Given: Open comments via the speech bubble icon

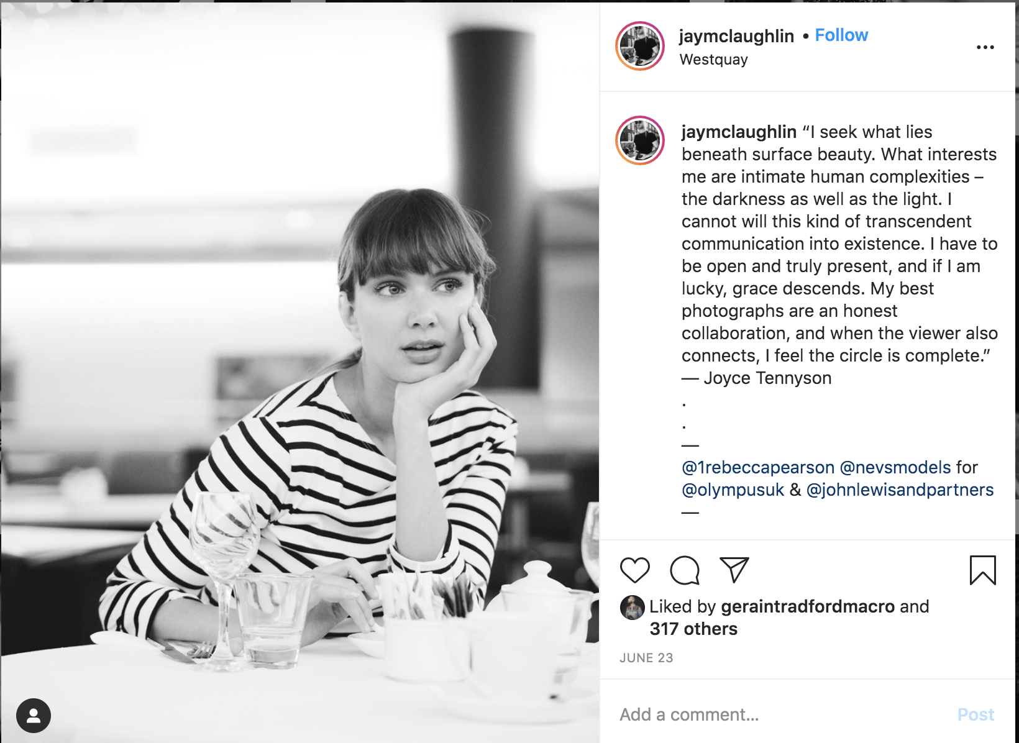Looking at the screenshot, I should point(685,570).
